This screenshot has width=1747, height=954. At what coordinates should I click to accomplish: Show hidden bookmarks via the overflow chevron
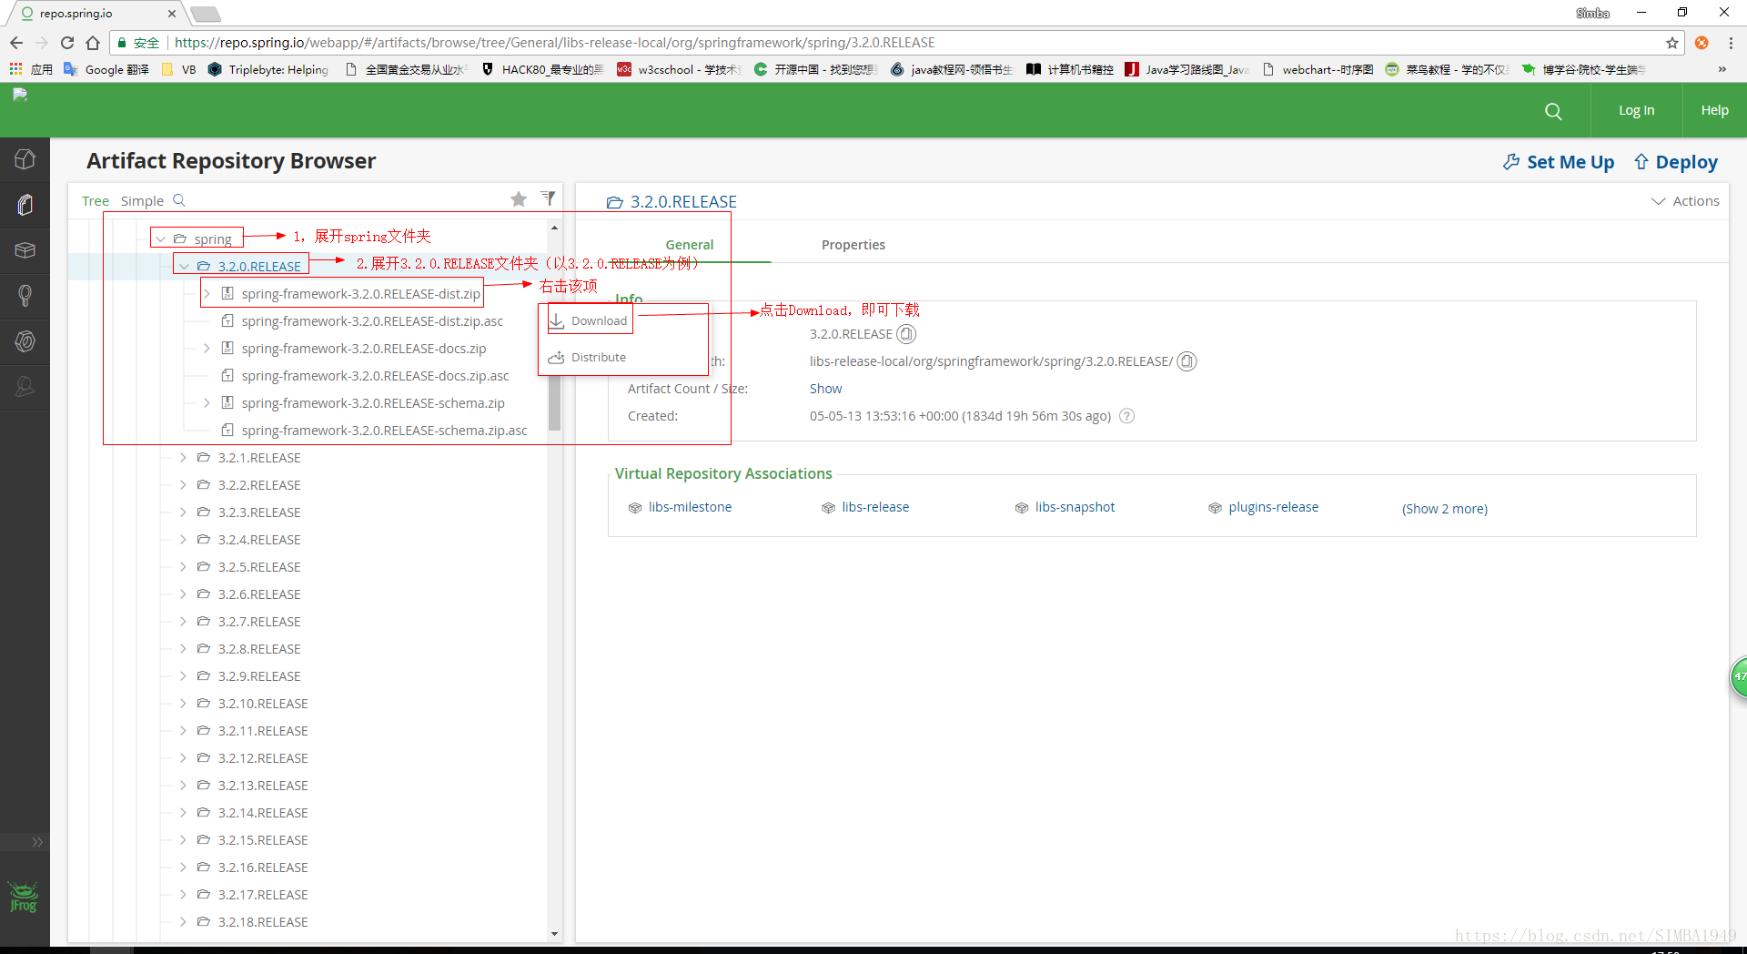1722,69
